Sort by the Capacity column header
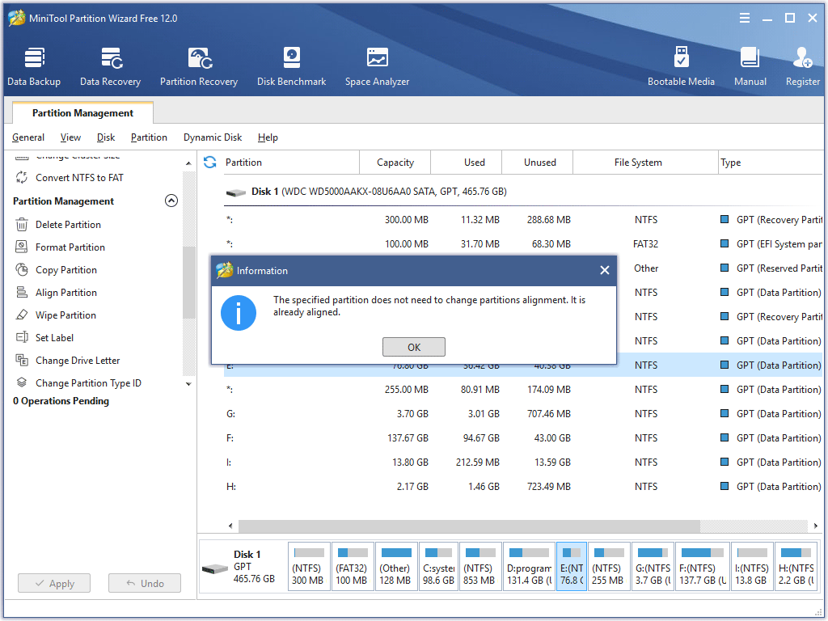Image resolution: width=828 pixels, height=621 pixels. coord(395,162)
